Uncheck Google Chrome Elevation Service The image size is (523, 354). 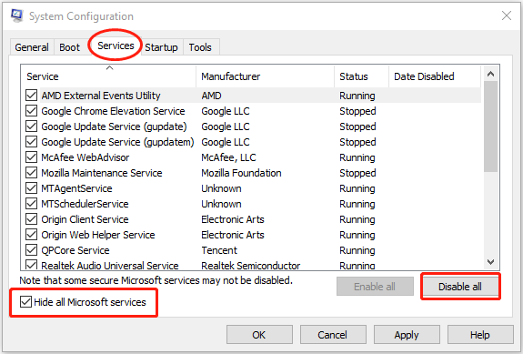point(31,111)
